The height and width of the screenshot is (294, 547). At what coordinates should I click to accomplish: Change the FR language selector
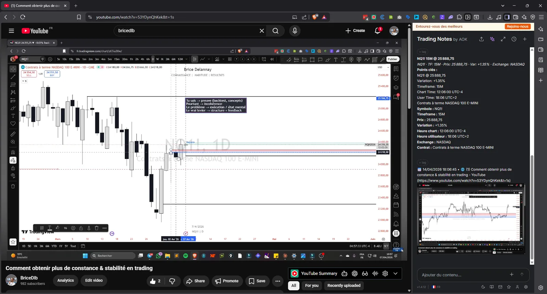(x=436, y=287)
